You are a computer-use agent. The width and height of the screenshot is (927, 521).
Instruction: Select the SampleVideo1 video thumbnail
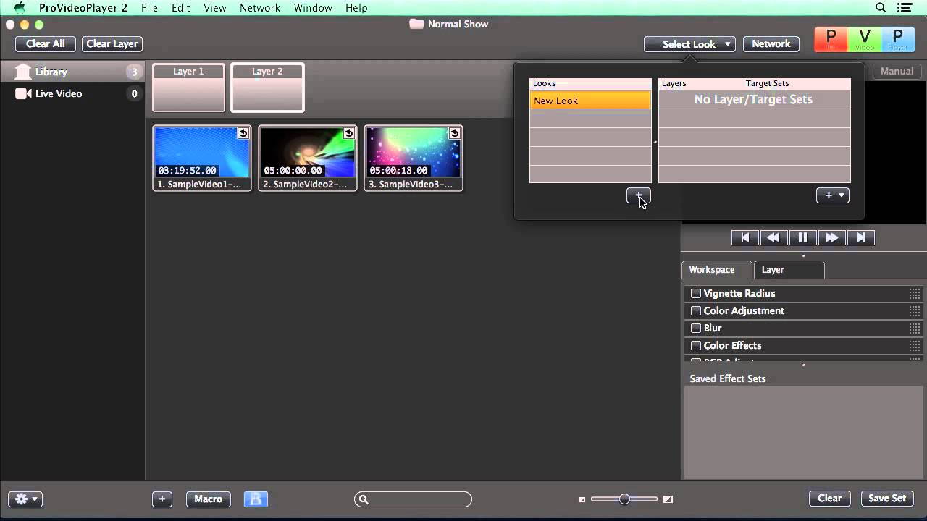pos(202,158)
